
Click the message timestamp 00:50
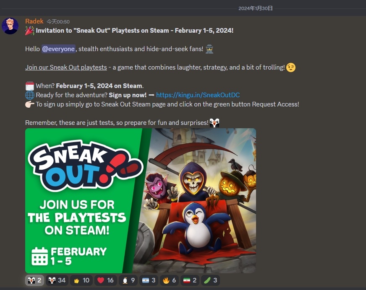click(x=58, y=22)
